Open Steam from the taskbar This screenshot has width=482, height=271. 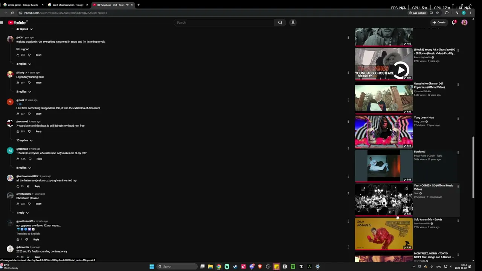(x=235, y=266)
